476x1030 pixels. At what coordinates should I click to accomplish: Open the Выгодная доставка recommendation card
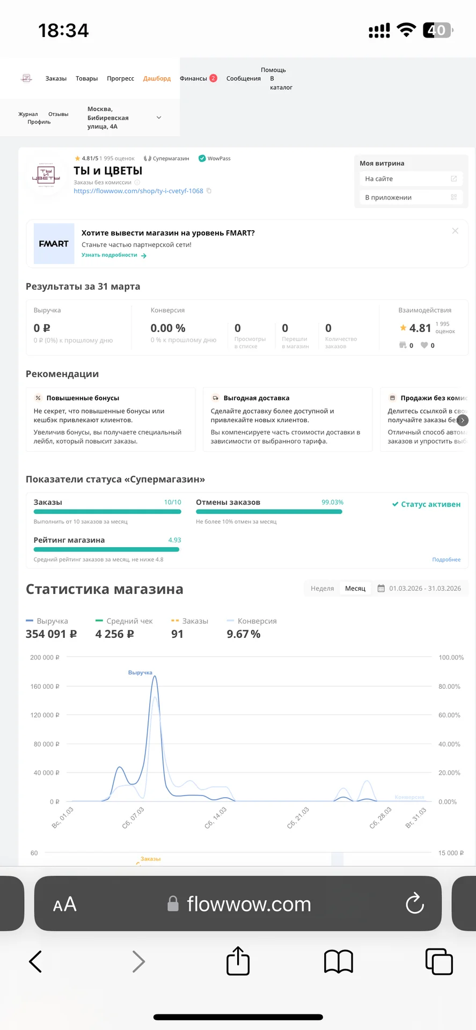[x=288, y=420]
